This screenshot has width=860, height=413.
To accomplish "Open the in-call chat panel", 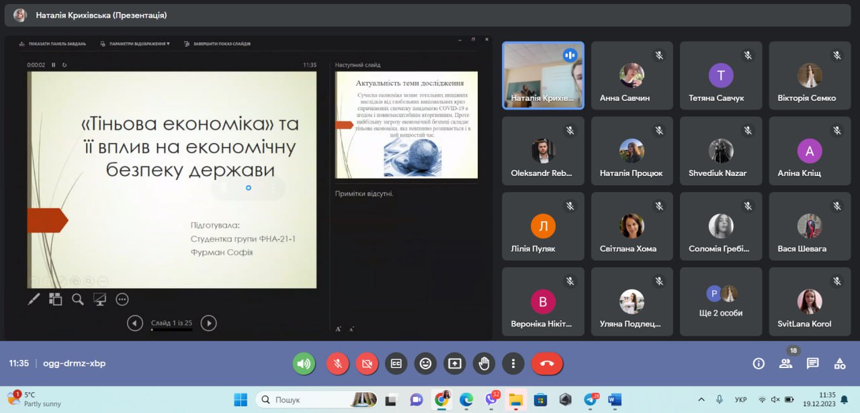I will point(812,363).
